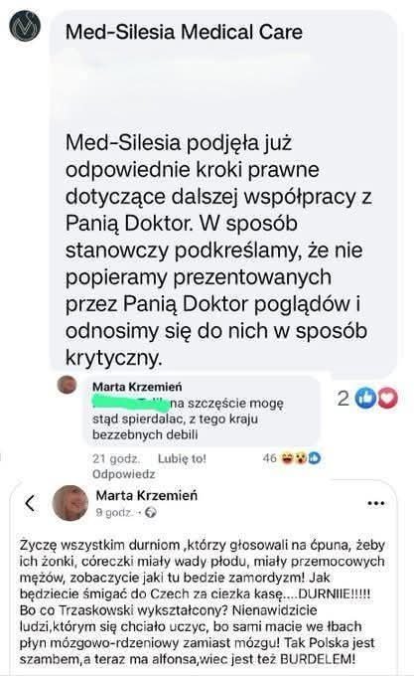
Task: Click Odpowiedz to reply to comment
Action: [123, 474]
